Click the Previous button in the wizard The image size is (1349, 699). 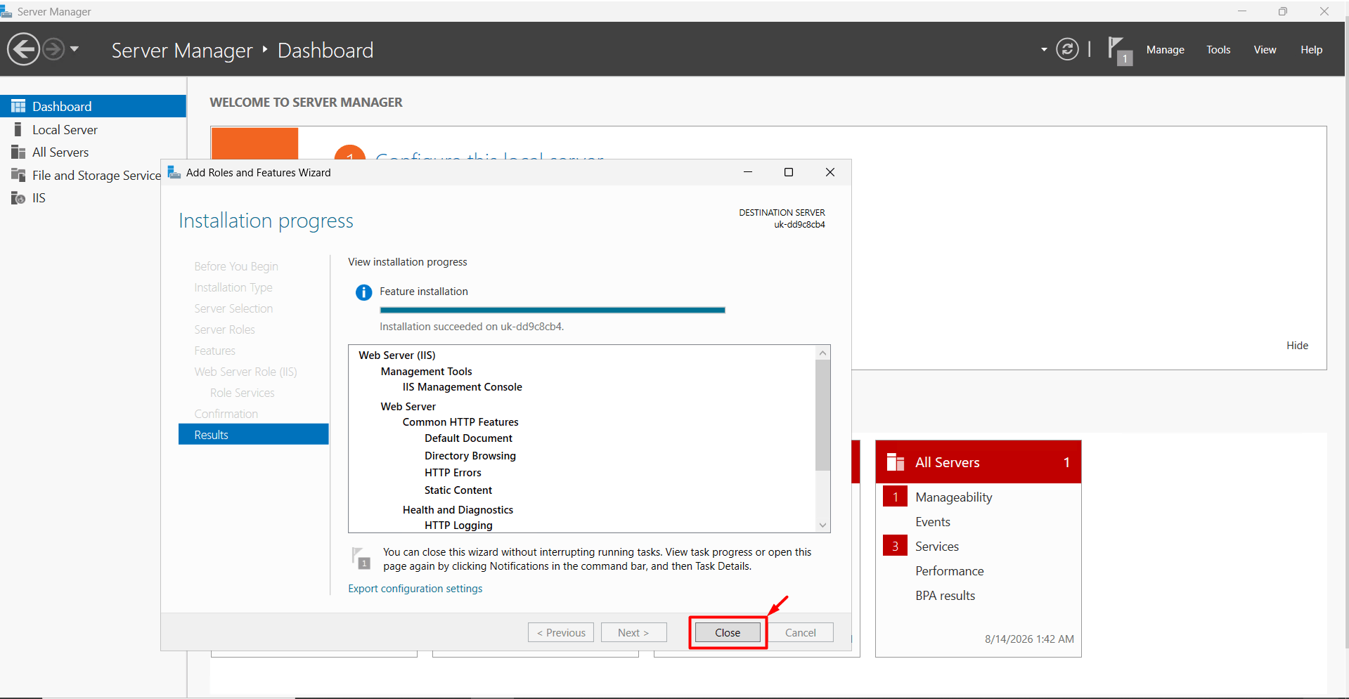pyautogui.click(x=561, y=633)
